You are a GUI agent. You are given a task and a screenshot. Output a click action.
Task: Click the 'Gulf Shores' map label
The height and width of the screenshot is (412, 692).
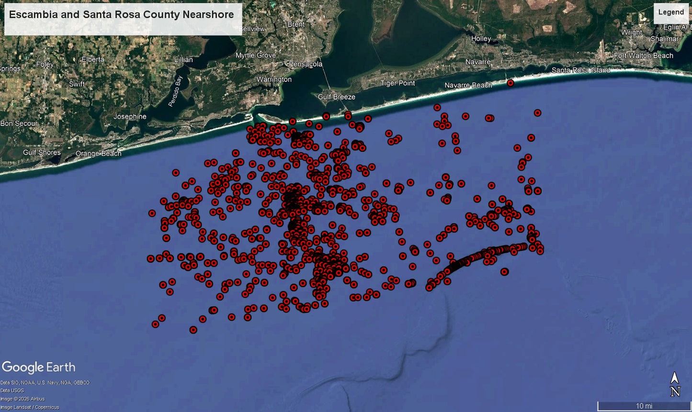click(42, 153)
